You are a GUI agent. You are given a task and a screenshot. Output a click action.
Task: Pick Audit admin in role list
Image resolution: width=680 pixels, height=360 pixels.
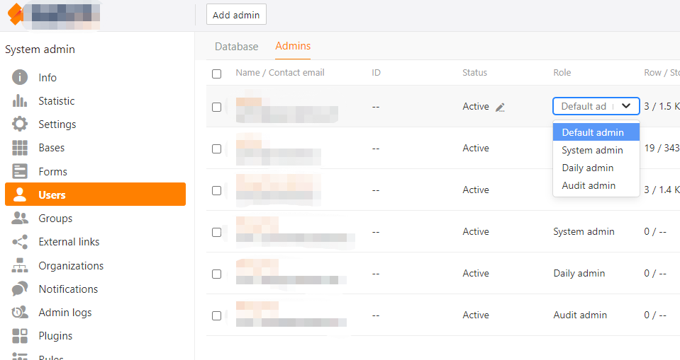(x=589, y=185)
